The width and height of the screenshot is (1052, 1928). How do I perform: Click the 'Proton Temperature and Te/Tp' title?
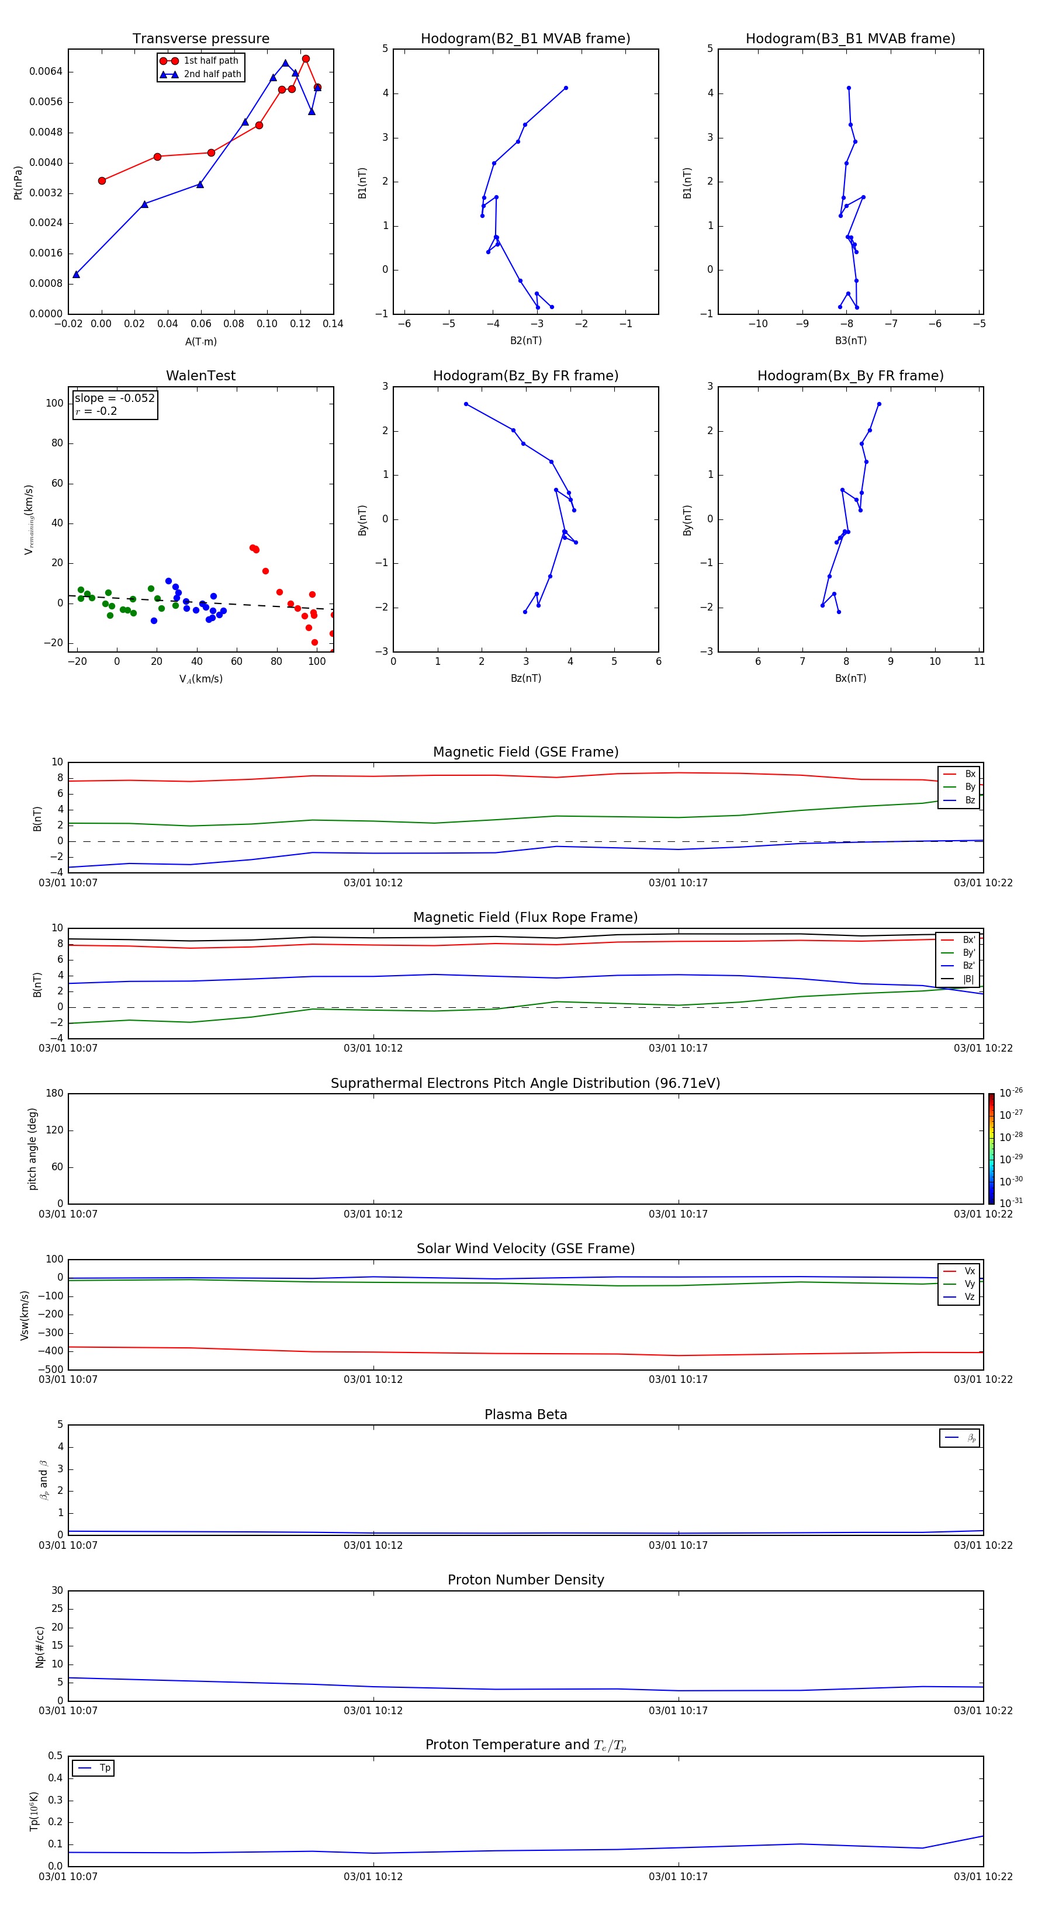point(525,1745)
